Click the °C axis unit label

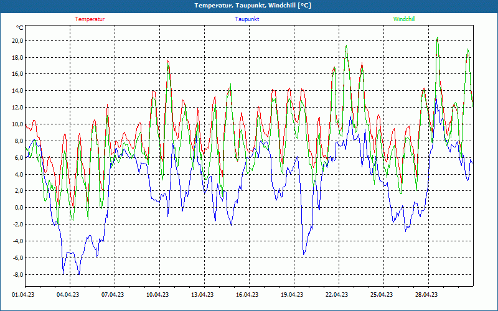tap(20, 28)
